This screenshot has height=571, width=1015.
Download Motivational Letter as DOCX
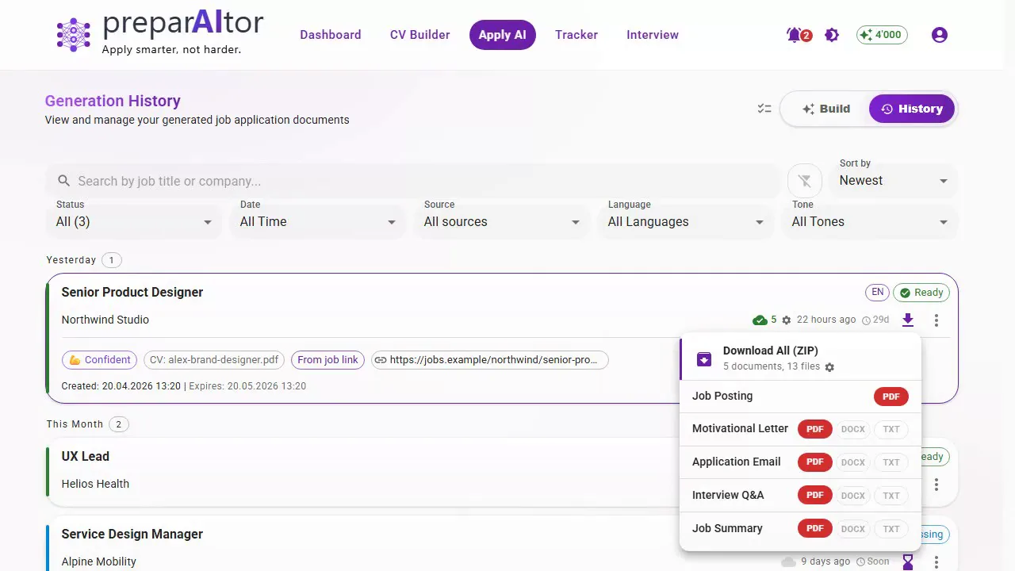853,429
